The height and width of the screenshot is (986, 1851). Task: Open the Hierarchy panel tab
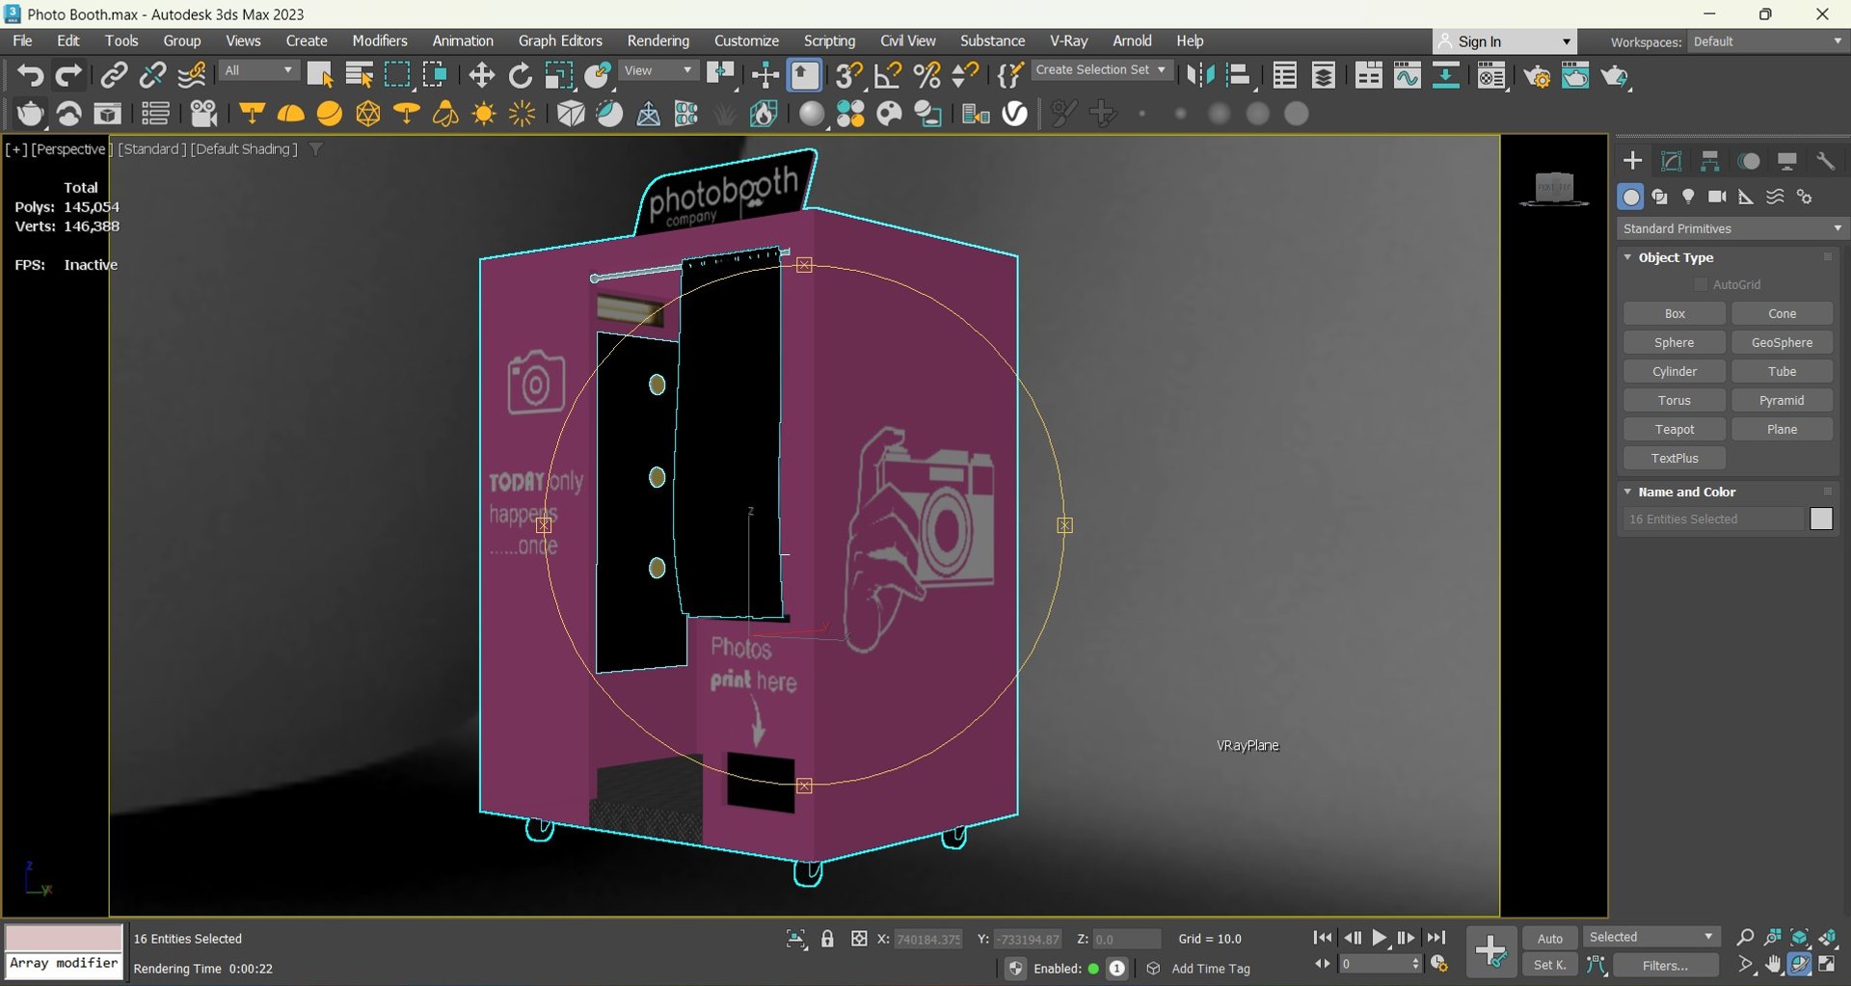(1710, 161)
